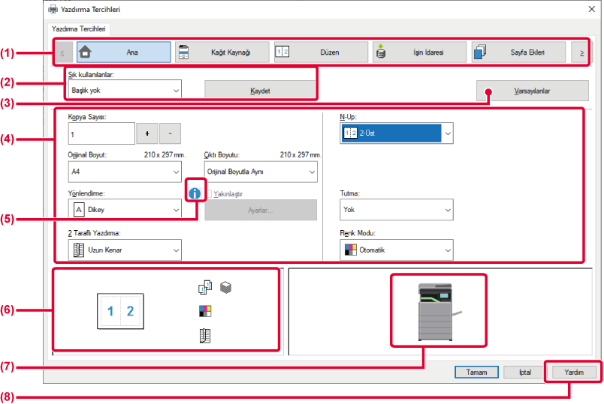
Task: Click the color mode icon in preview
Action: click(205, 310)
